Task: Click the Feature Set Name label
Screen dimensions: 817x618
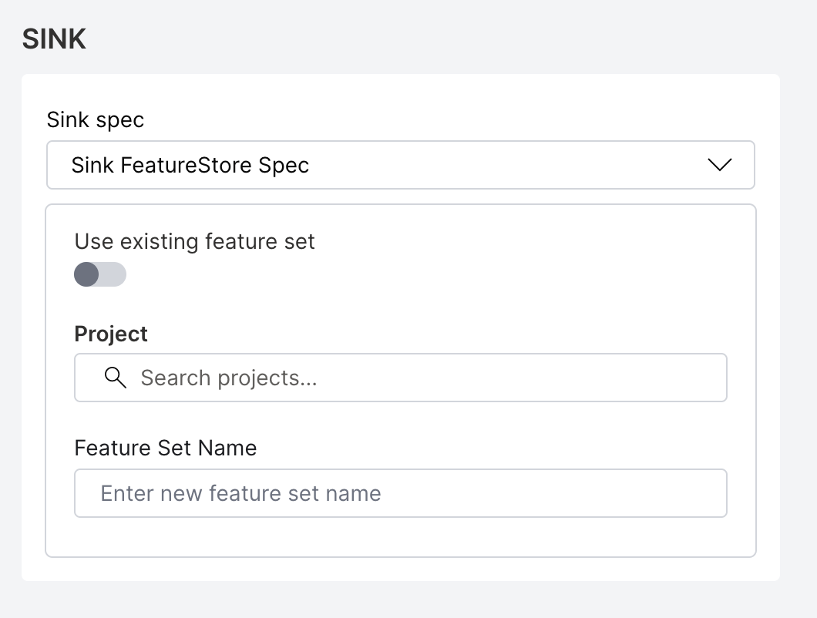Action: (165, 448)
